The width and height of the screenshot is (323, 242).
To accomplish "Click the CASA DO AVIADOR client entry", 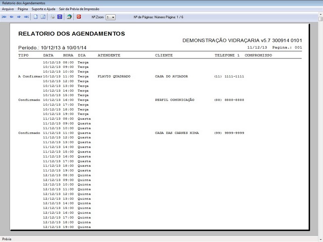I will tap(171, 76).
